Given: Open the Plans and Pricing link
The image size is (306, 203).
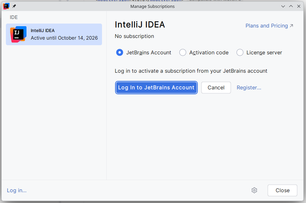Looking at the screenshot, I should 269,26.
